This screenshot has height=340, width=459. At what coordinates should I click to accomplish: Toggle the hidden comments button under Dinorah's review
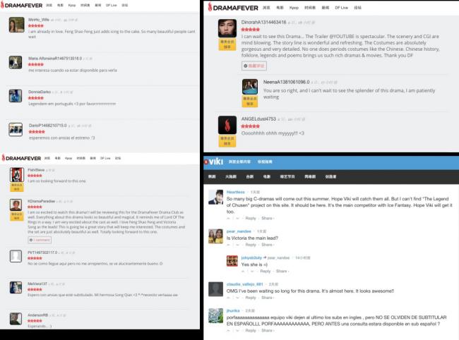tap(254, 66)
